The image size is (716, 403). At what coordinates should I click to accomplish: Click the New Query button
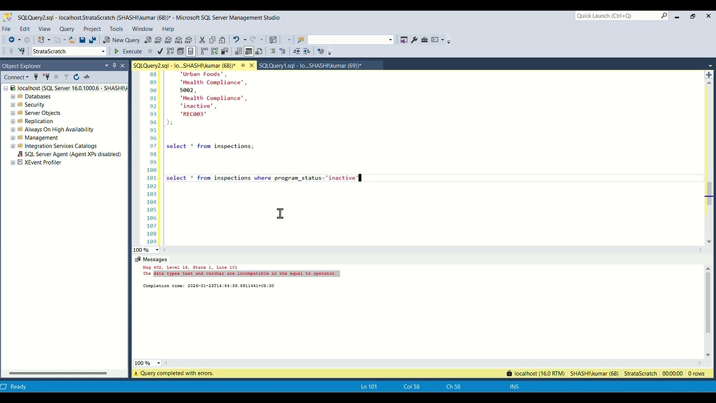point(121,40)
